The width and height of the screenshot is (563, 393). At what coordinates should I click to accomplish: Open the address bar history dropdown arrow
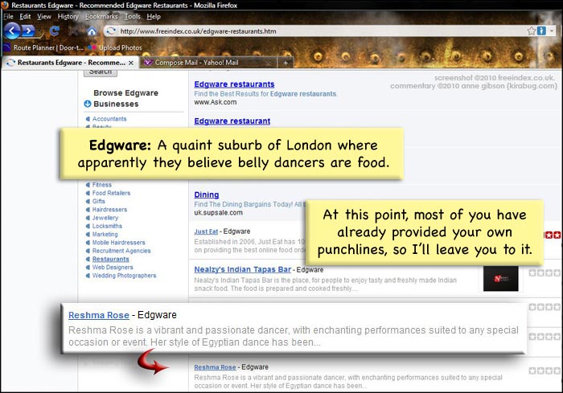pyautogui.click(x=552, y=31)
